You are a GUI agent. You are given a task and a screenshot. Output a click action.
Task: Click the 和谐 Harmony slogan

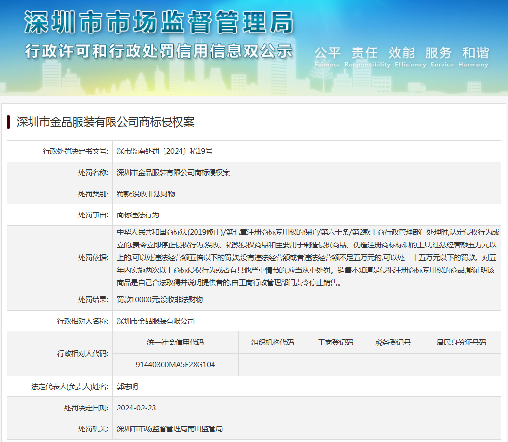(473, 57)
